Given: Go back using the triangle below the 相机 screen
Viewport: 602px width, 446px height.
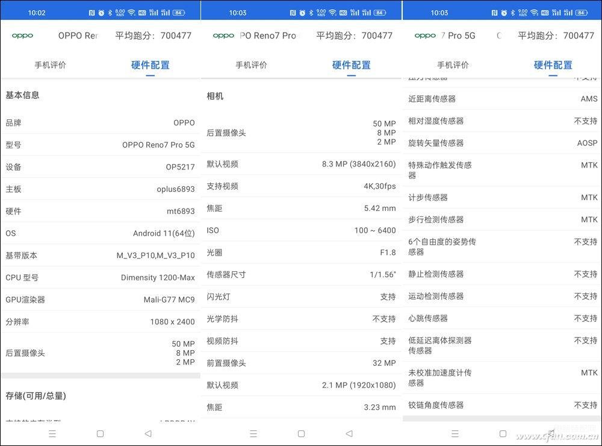Looking at the screenshot, I should click(x=349, y=434).
